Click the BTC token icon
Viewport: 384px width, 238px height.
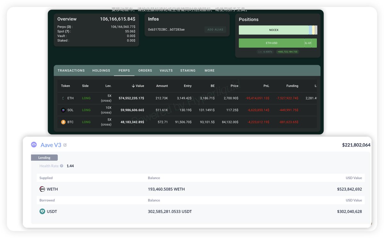63,122
